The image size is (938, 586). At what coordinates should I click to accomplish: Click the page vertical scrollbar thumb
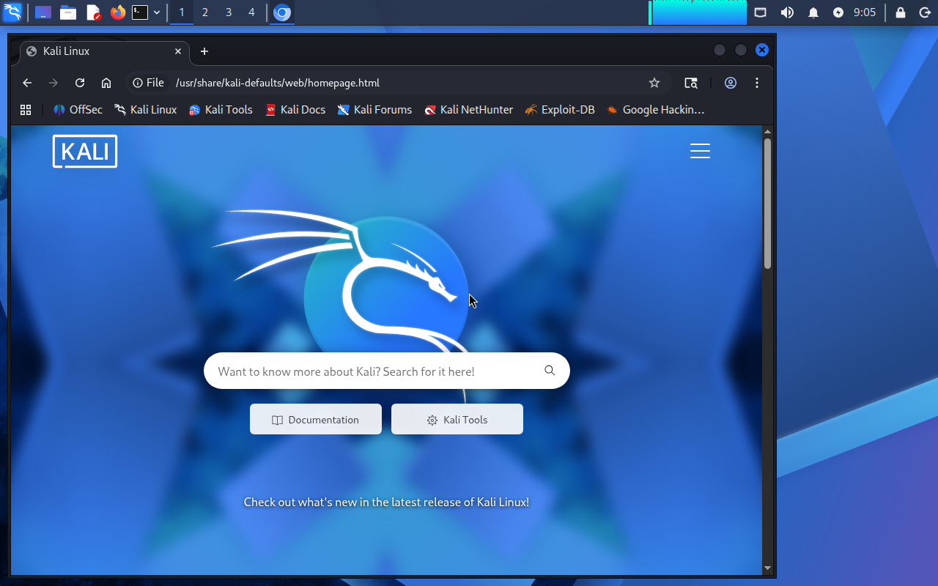(x=767, y=204)
